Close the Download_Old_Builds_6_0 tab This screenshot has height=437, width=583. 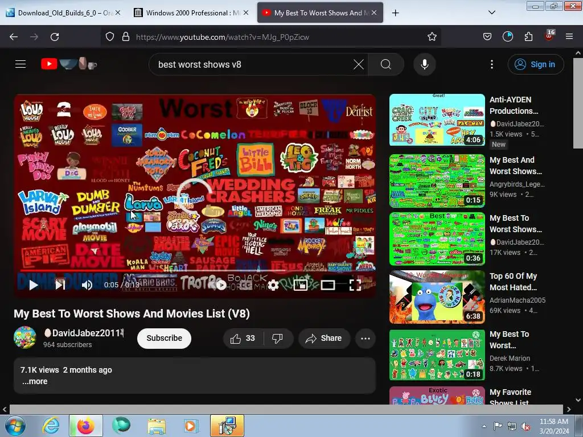click(x=118, y=13)
